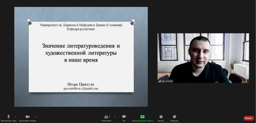
Task: Open the Участники participants panel
Action: (x=106, y=118)
